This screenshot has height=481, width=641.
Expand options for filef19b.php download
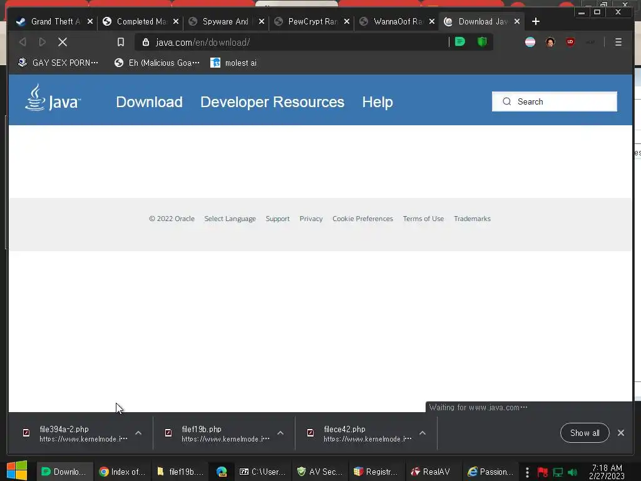280,433
